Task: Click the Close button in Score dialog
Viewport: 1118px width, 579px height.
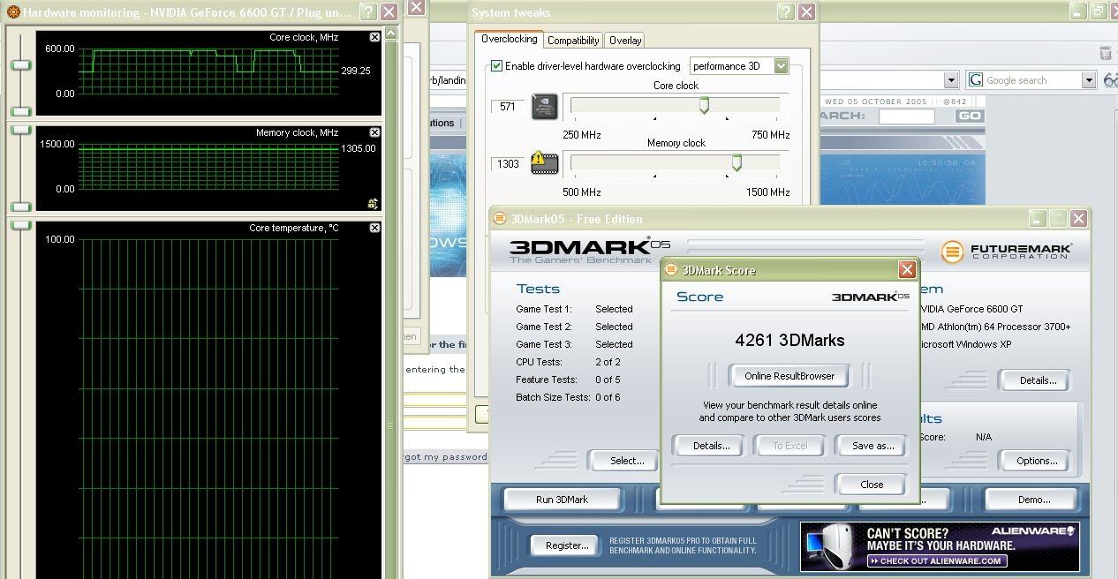Action: pyautogui.click(x=872, y=485)
